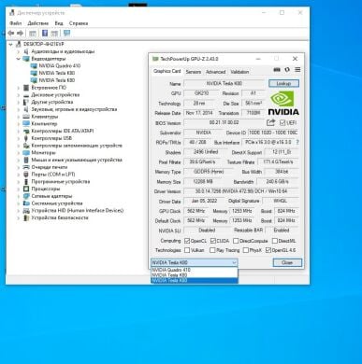Image resolution: width=362 pixels, height=364 pixels.
Task: Click the Системные устройства icon
Action: [x=26, y=203]
